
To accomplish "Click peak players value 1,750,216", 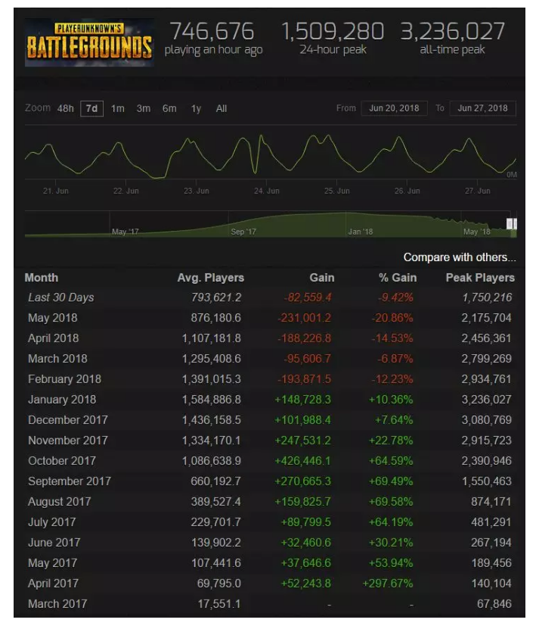I will 487,297.
